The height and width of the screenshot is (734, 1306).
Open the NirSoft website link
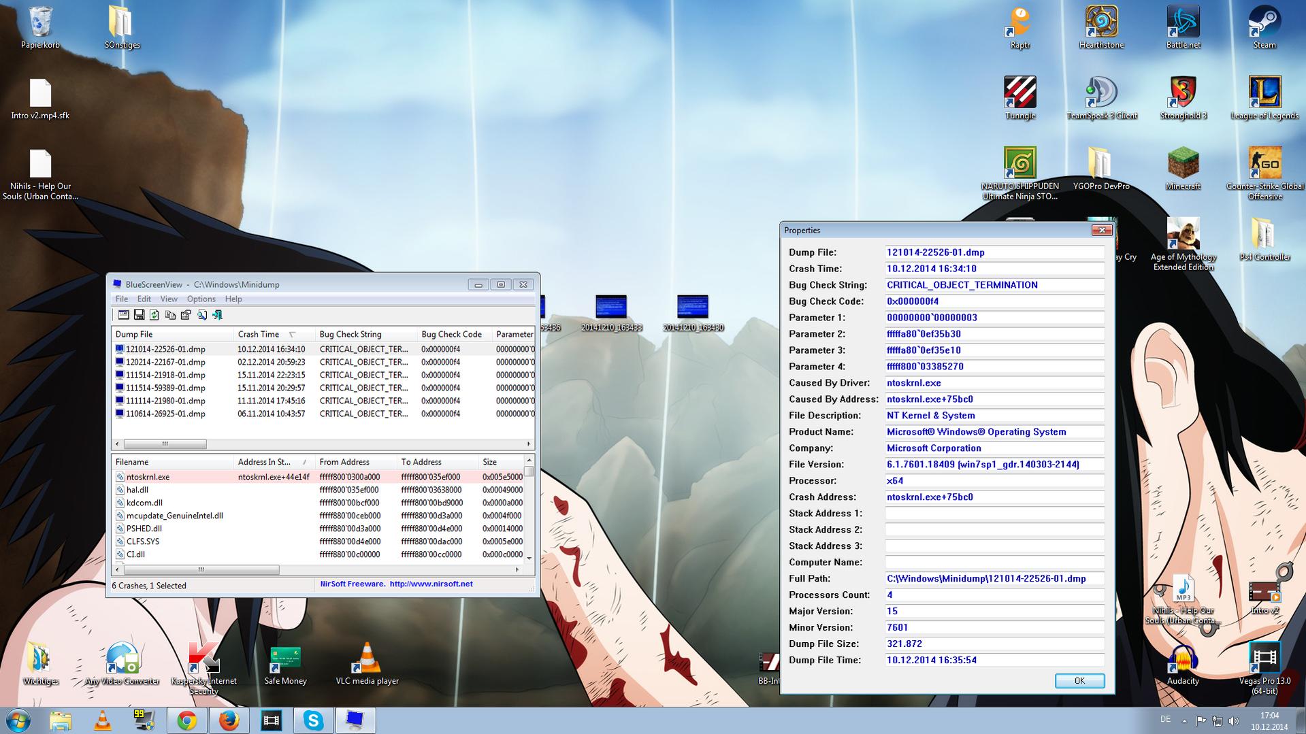[x=431, y=584]
